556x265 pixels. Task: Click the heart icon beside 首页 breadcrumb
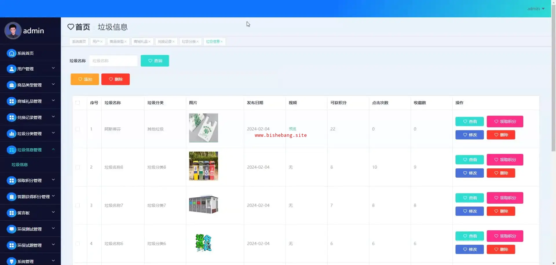(71, 27)
